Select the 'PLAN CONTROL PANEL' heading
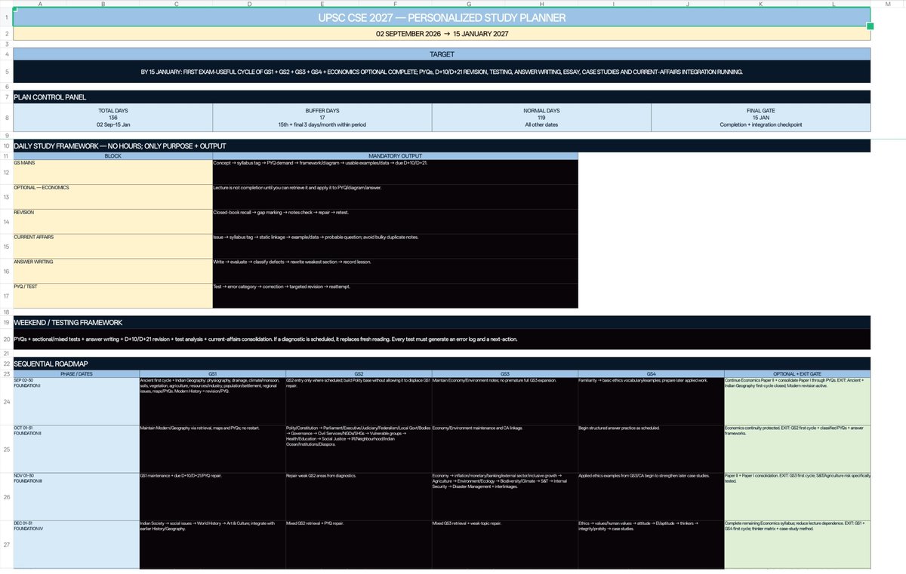The image size is (906, 574). 442,97
